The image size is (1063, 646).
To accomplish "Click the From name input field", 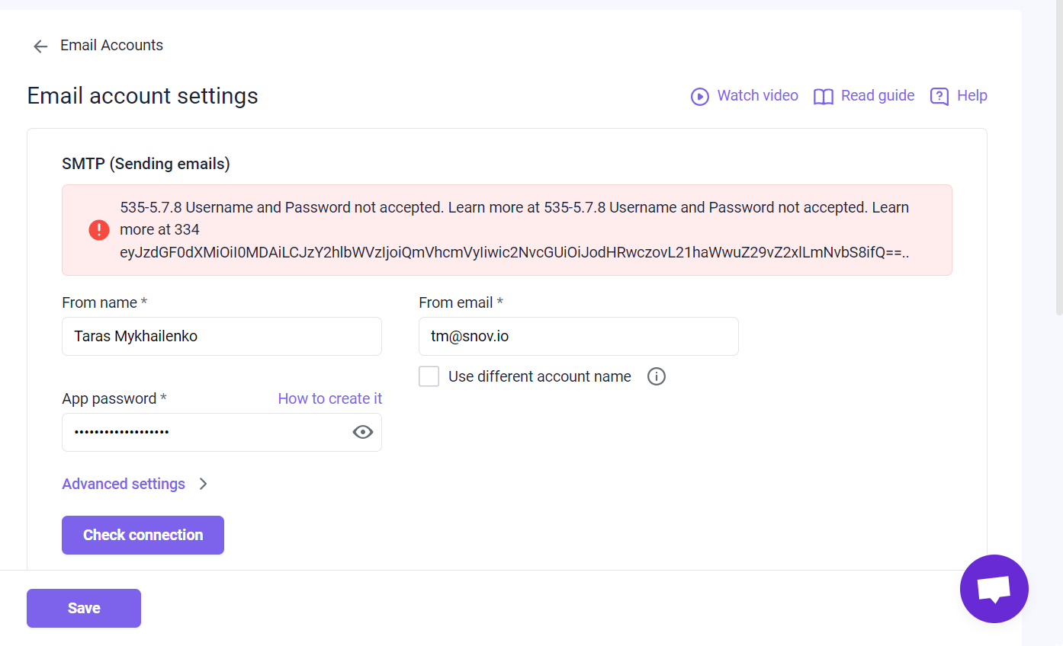I will tap(222, 336).
